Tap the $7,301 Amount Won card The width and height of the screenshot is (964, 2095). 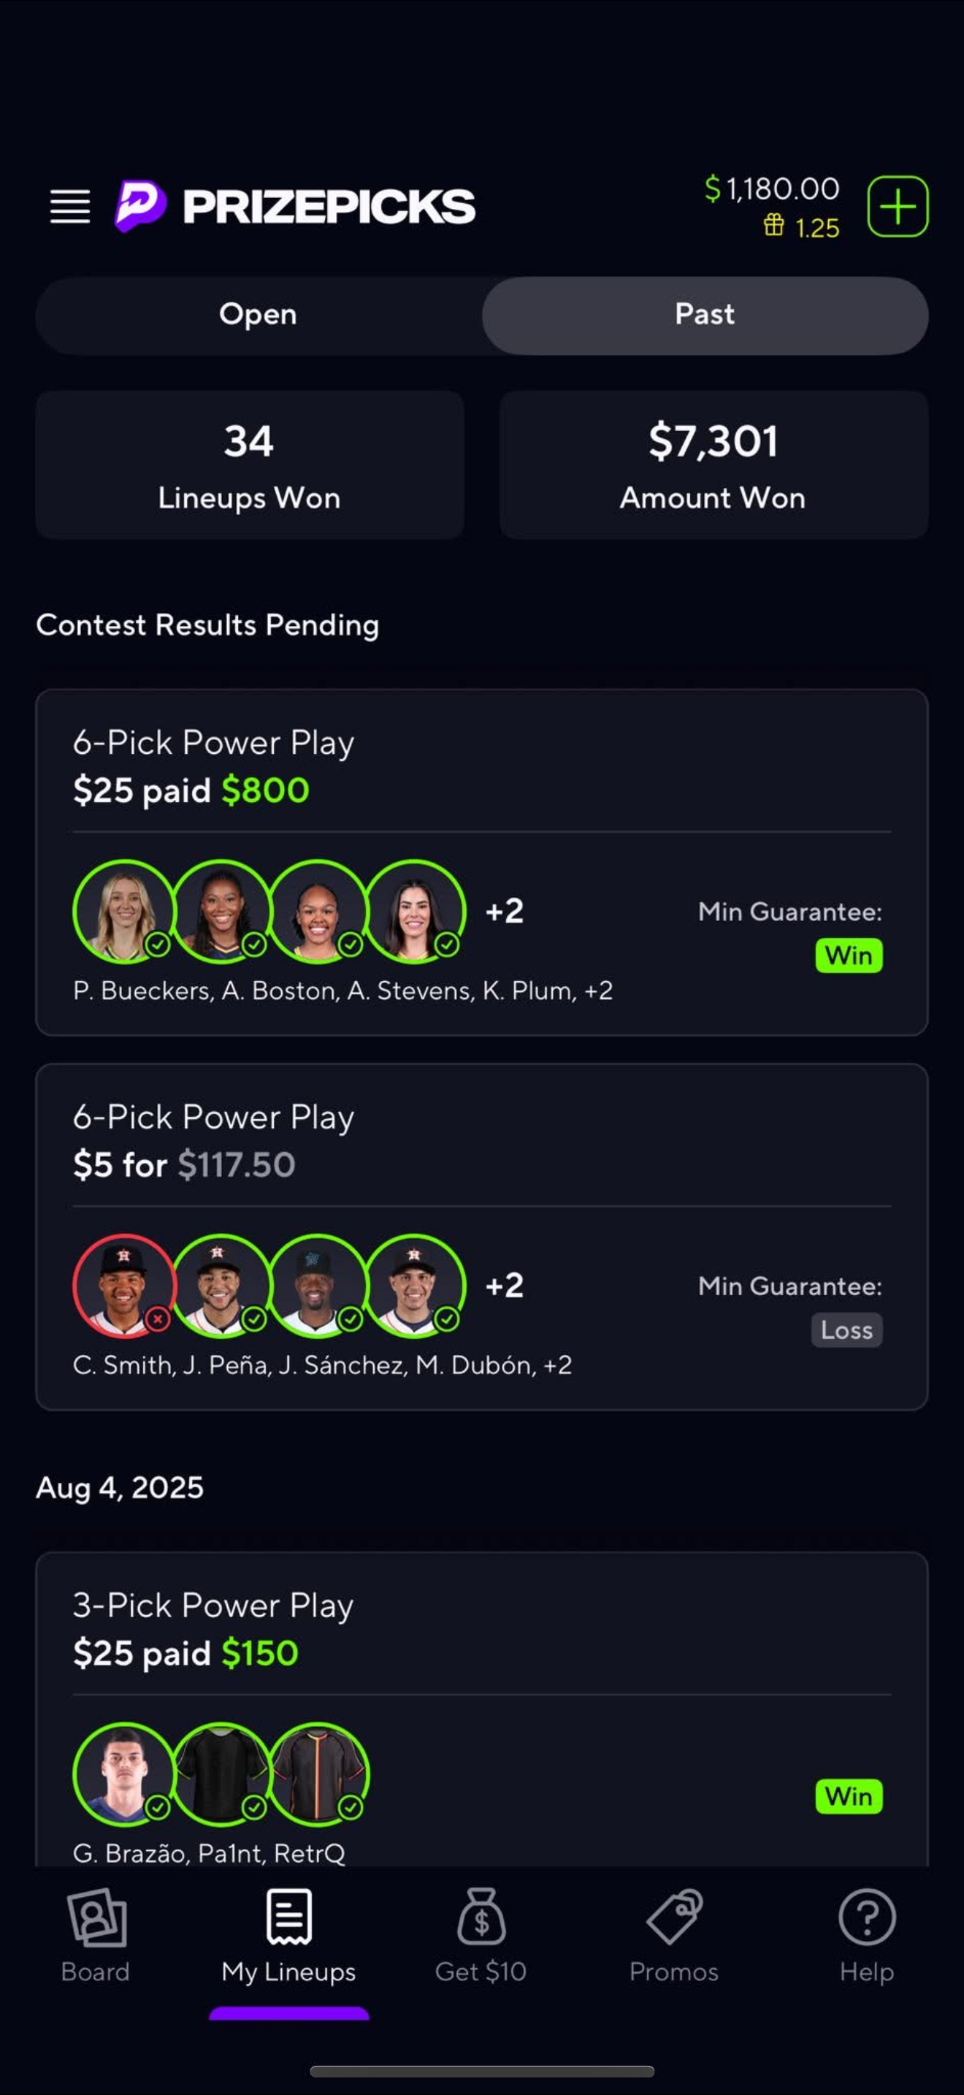714,465
